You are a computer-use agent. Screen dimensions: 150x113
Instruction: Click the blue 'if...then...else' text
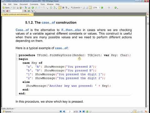[71, 30]
